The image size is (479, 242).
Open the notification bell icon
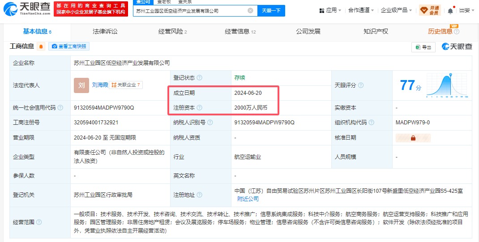pos(450,11)
